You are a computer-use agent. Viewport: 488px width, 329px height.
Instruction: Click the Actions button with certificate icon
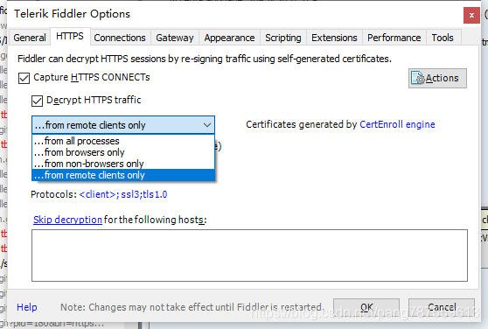coord(437,78)
